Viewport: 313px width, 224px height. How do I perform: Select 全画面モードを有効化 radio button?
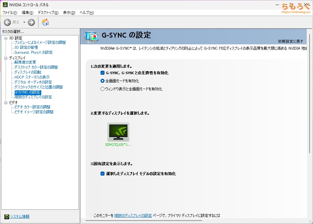[x=102, y=81]
